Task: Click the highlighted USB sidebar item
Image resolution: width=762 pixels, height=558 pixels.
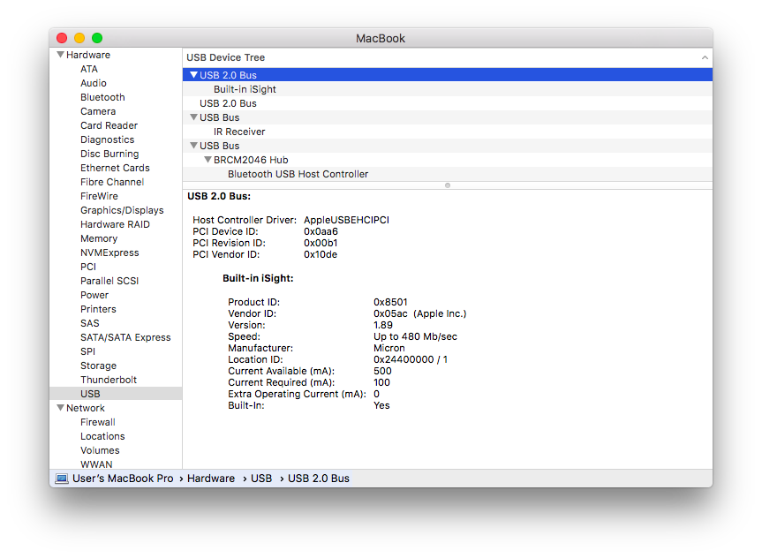Action: [116, 393]
